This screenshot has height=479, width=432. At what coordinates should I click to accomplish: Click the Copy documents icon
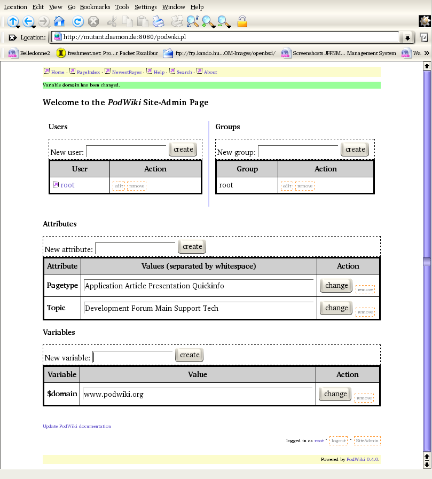128,21
